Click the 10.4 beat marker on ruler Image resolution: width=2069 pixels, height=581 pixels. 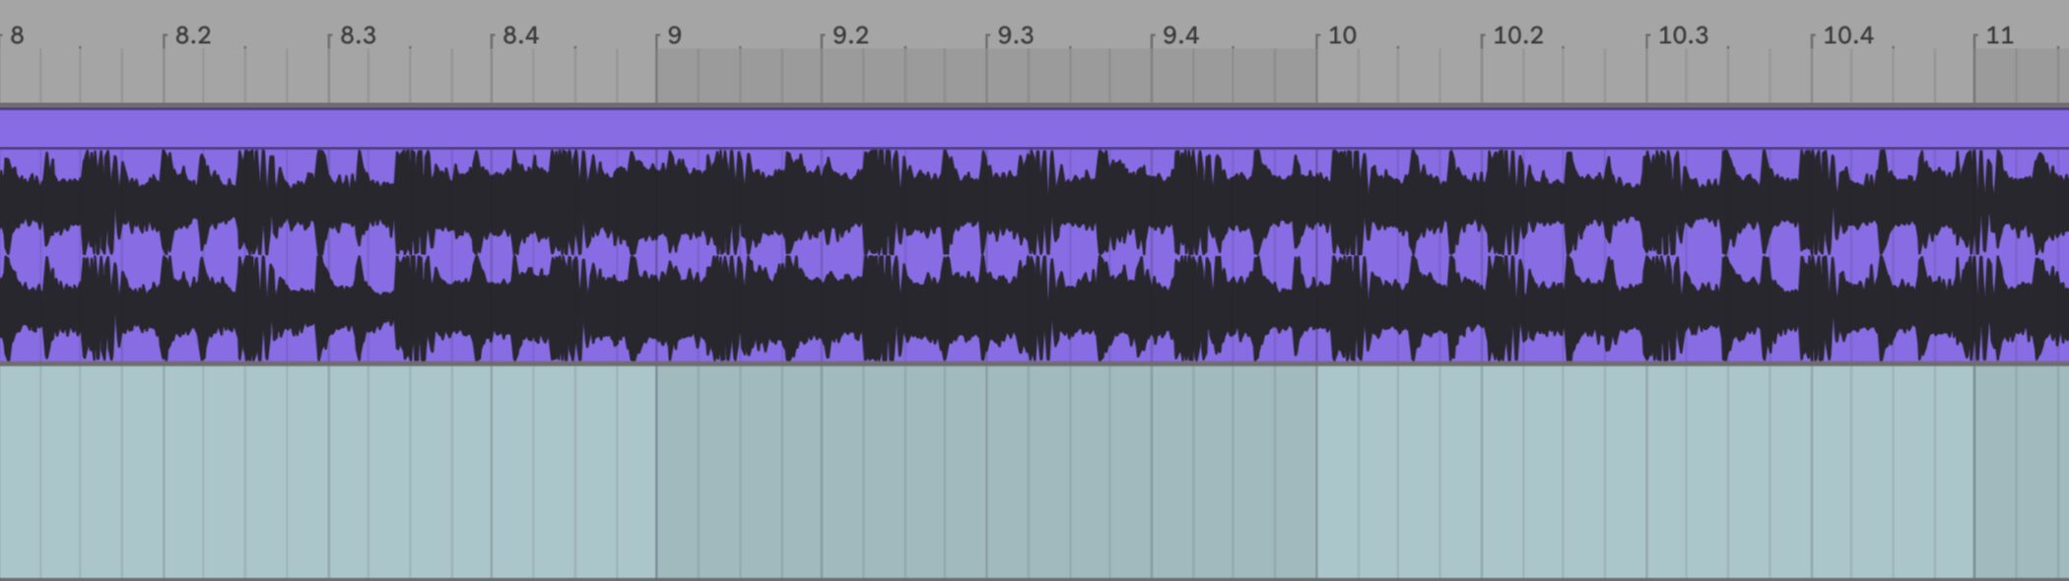[x=1848, y=35]
